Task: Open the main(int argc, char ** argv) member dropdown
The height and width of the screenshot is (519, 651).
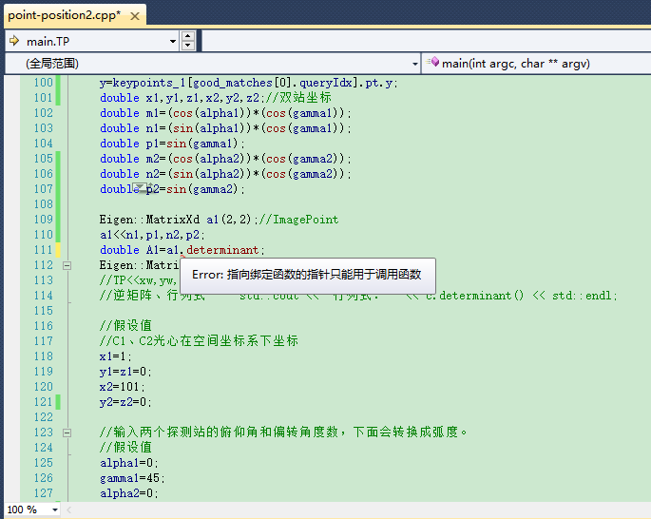Action: (536, 64)
